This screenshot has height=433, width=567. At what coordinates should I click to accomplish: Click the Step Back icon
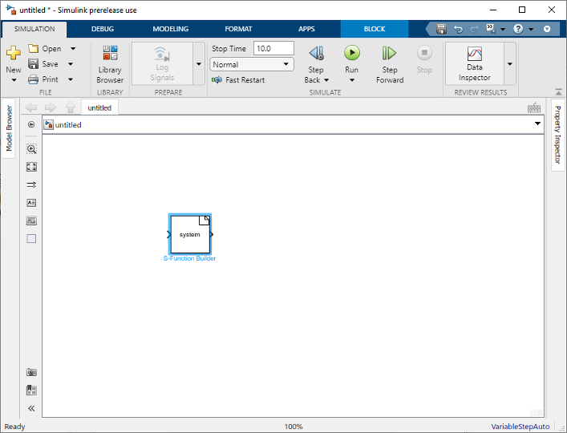point(317,53)
